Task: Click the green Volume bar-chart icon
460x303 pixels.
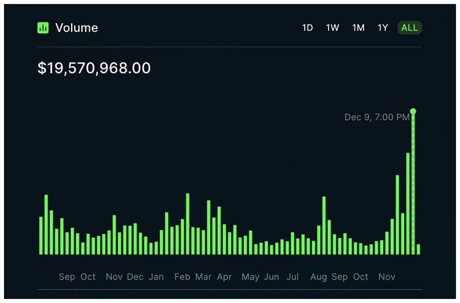Action: (x=43, y=28)
